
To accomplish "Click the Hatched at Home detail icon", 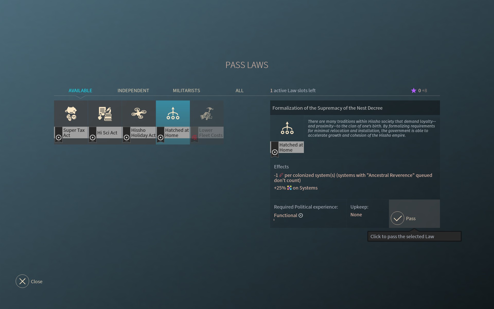I will (287, 128).
